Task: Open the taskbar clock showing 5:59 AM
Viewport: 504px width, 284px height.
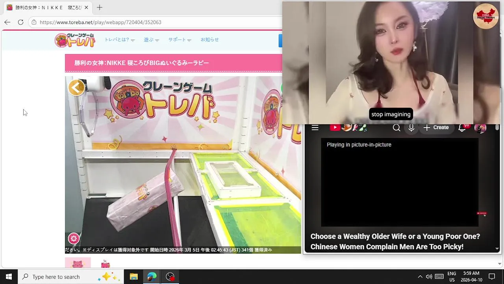Action: click(x=471, y=277)
